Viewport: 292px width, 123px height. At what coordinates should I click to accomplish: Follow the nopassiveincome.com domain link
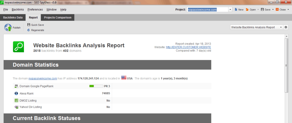point(43,78)
